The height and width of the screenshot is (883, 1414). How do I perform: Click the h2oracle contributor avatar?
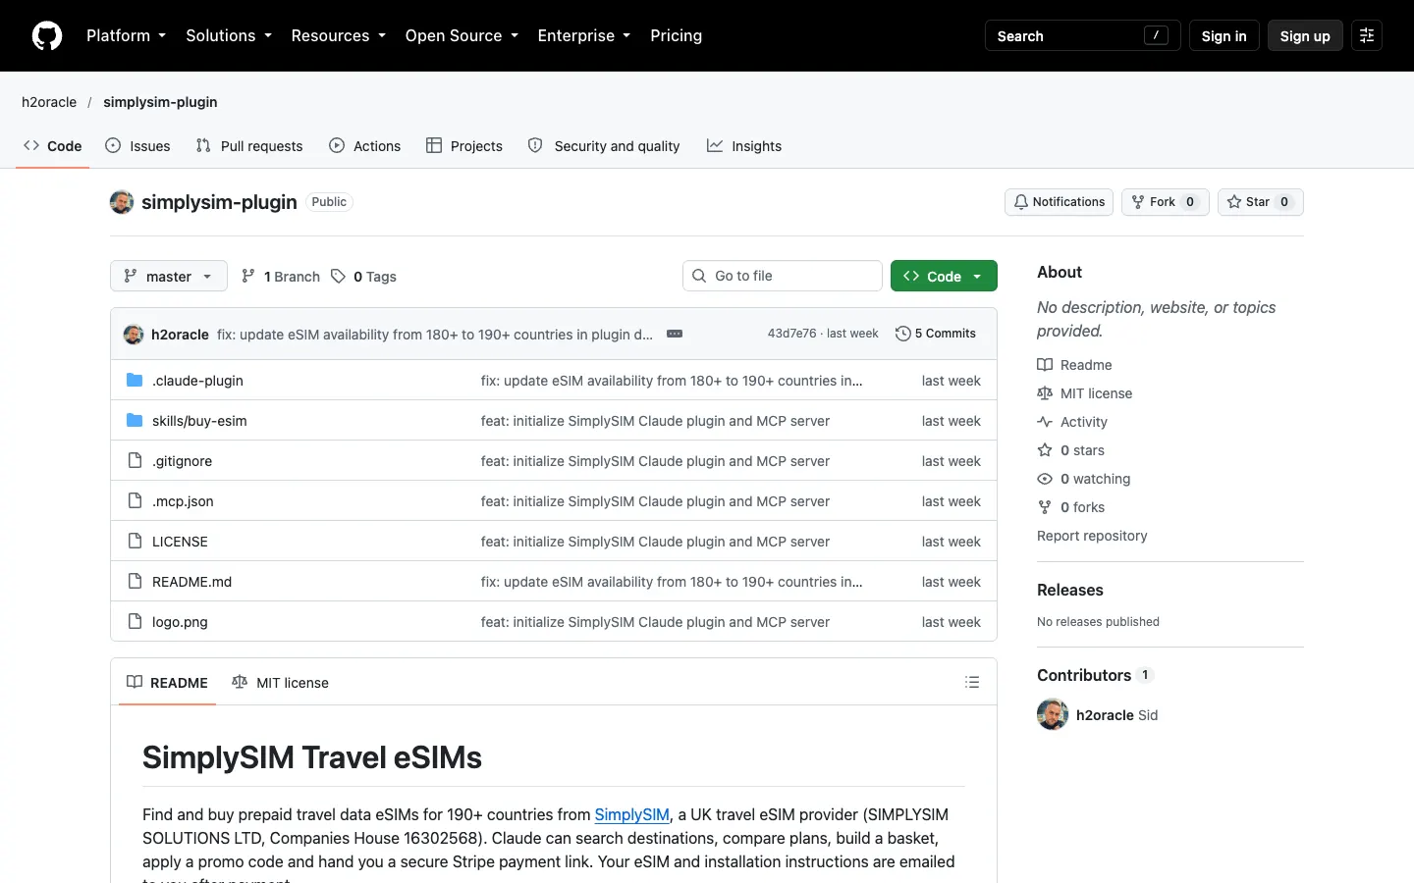tap(1053, 714)
